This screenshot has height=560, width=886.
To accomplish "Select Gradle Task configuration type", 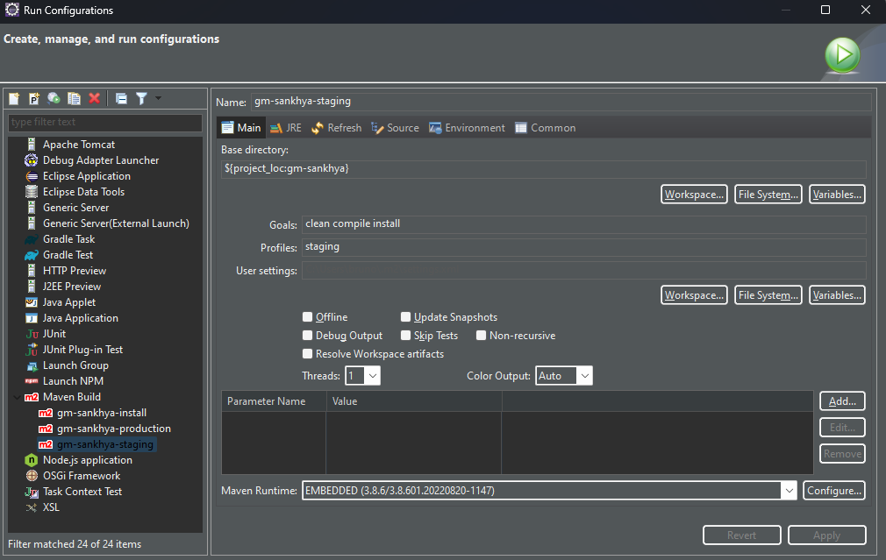I will coord(69,239).
